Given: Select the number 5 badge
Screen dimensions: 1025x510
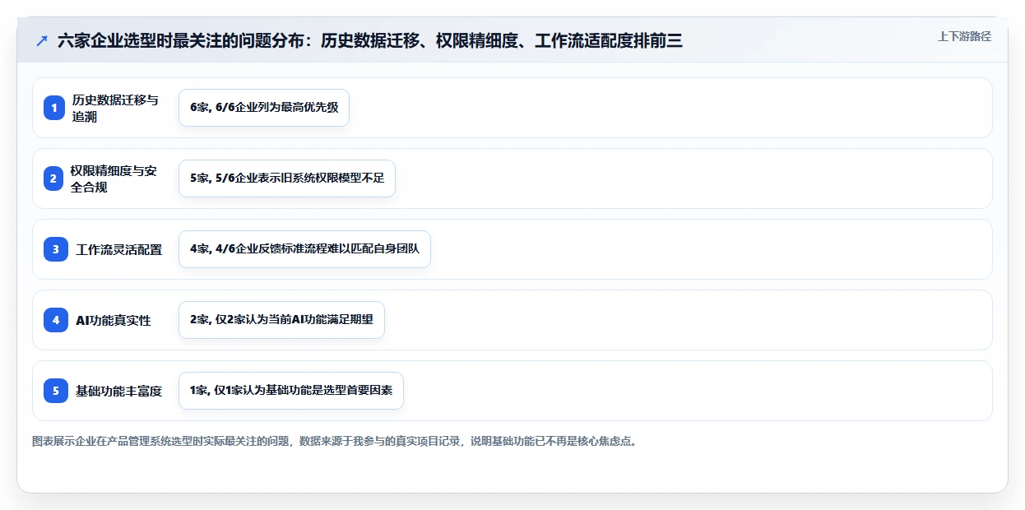Looking at the screenshot, I should pyautogui.click(x=56, y=391).
